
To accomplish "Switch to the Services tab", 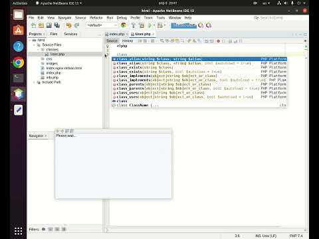I will [x=70, y=34].
